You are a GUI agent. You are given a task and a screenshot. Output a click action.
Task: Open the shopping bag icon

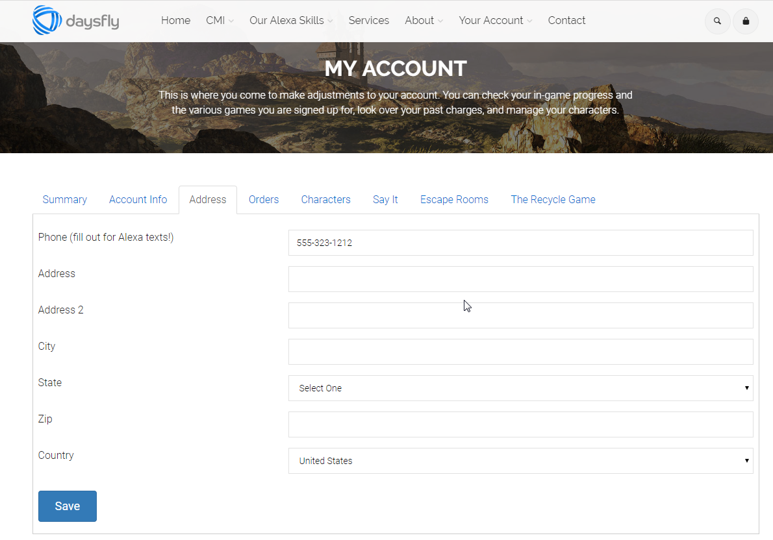tap(746, 21)
